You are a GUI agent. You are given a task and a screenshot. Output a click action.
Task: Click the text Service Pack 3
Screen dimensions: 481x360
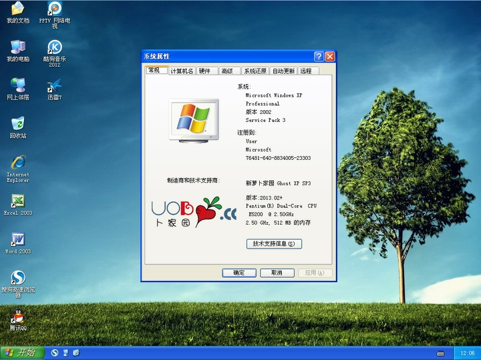tap(265, 120)
